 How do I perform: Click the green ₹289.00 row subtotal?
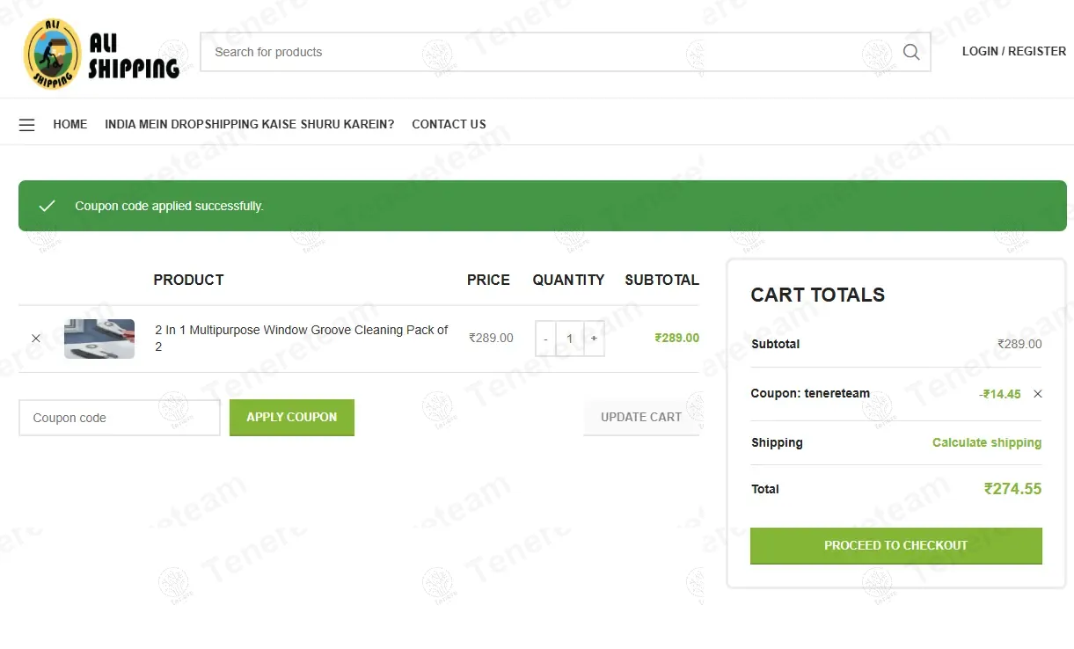[x=677, y=338]
